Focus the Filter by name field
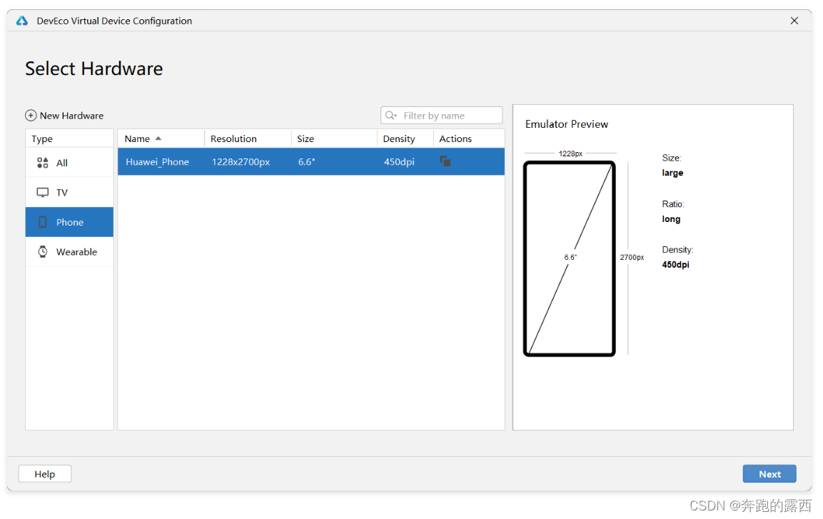The width and height of the screenshot is (823, 519). [441, 116]
